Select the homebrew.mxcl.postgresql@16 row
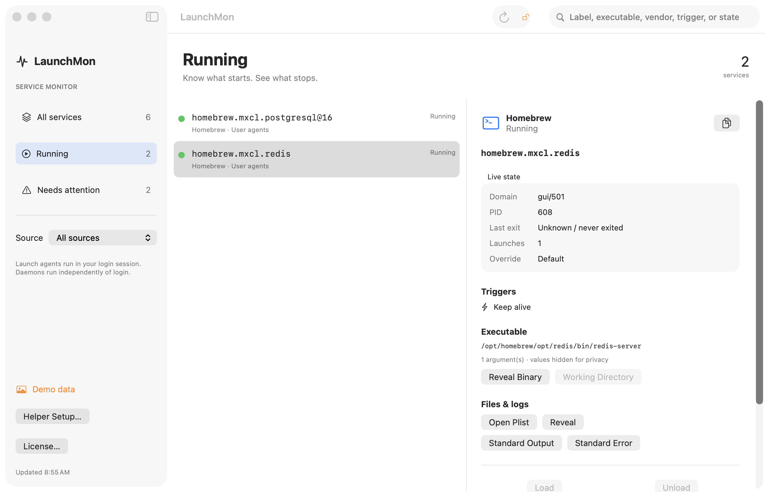The width and height of the screenshot is (765, 492). coord(317,123)
